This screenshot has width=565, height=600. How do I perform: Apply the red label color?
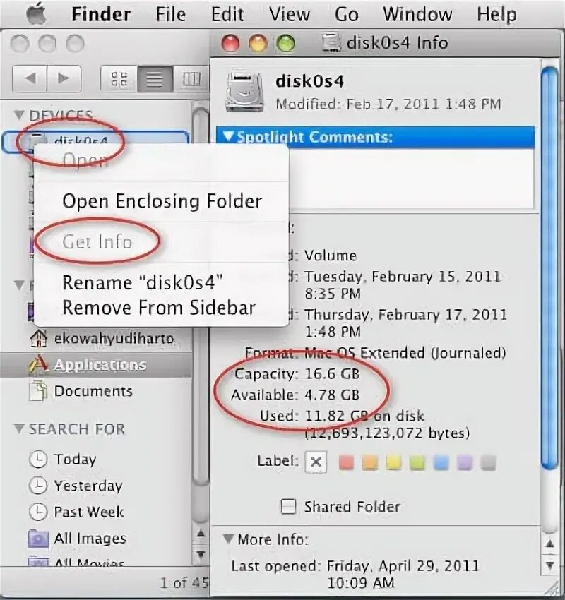(x=347, y=462)
